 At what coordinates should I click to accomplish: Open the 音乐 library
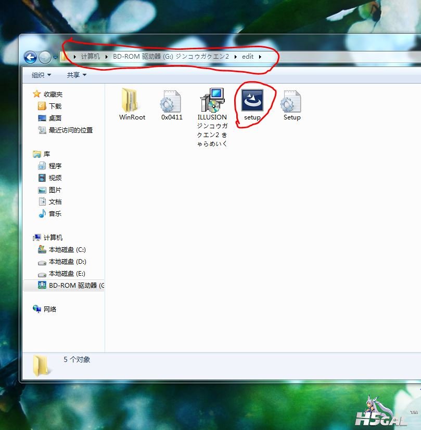(x=55, y=213)
